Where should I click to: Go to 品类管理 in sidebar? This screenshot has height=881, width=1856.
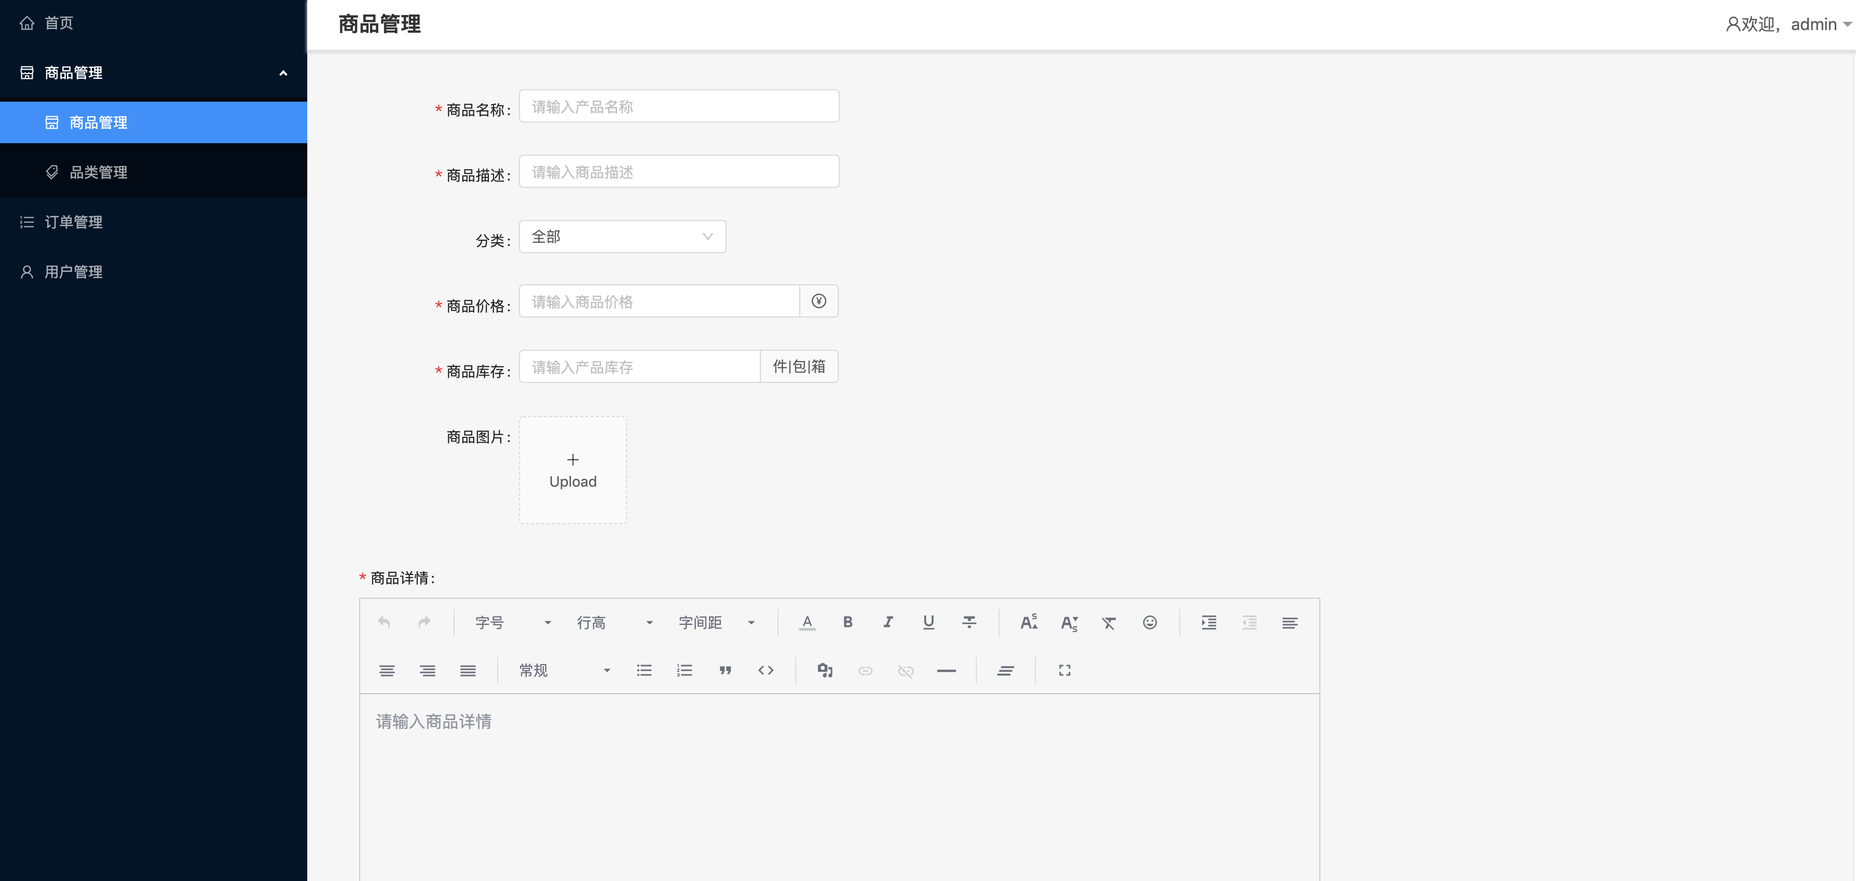98,172
